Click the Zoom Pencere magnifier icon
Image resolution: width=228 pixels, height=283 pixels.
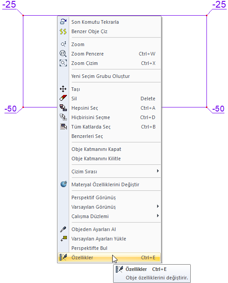(63, 54)
